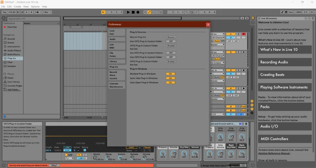Toggle the Solo button on track 1
This screenshot has height=168, width=316.
(x=238, y=34)
